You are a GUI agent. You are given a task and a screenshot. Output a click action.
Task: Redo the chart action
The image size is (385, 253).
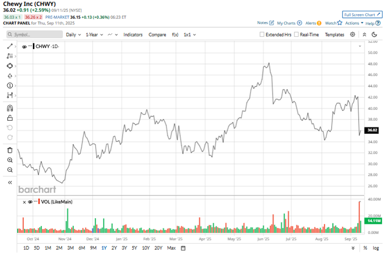[x=10, y=137]
